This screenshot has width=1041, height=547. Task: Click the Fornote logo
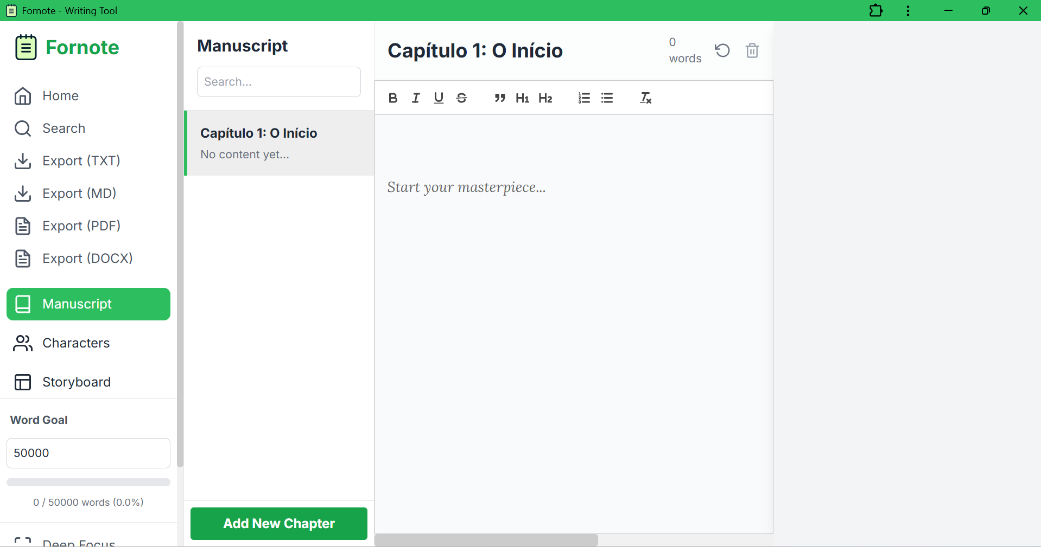(67, 48)
